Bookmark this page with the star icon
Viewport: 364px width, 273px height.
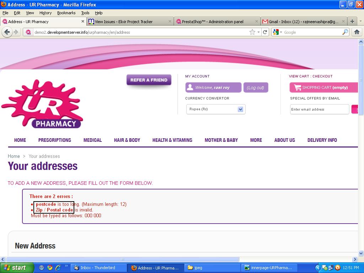252,32
